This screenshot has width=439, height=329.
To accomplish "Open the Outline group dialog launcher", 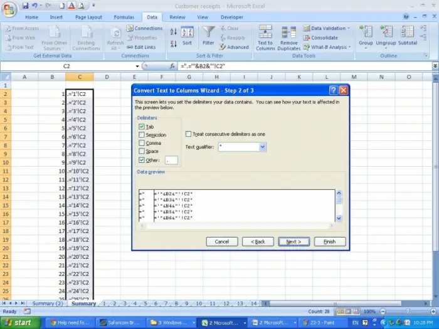I will pyautogui.click(x=426, y=55).
